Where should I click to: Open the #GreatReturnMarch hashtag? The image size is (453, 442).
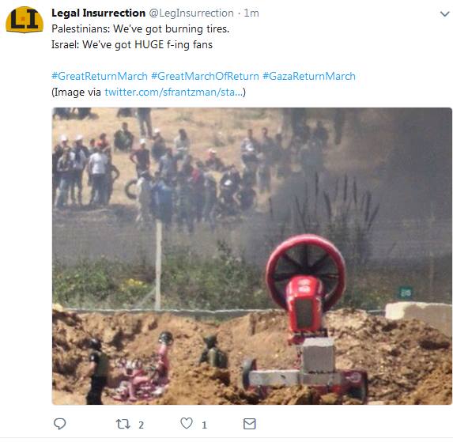pos(100,76)
